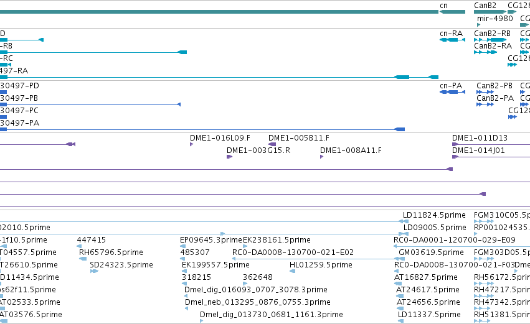Click the EK238161.5prime EST label
The height and width of the screenshot is (324, 530).
point(277,240)
